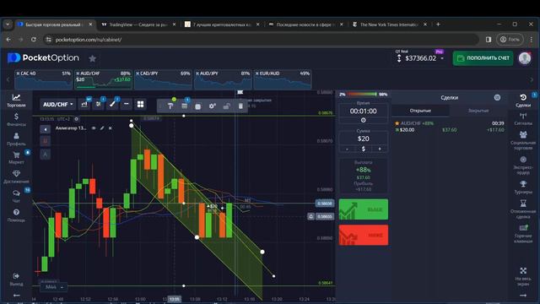Delete the drawing with the trash icon
The width and height of the screenshot is (540, 304).
[x=240, y=106]
